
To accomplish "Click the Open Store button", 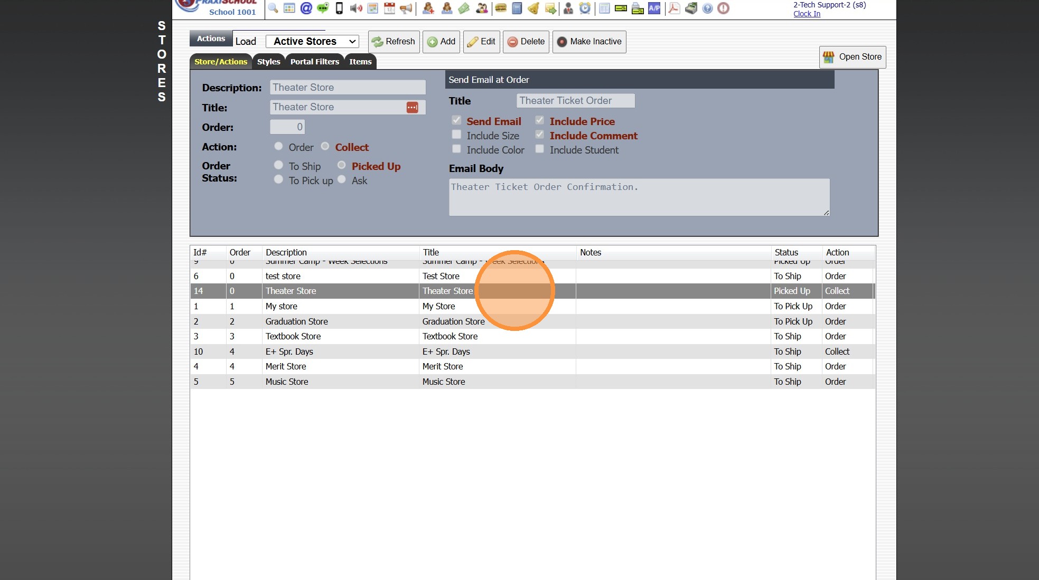I will click(x=852, y=57).
